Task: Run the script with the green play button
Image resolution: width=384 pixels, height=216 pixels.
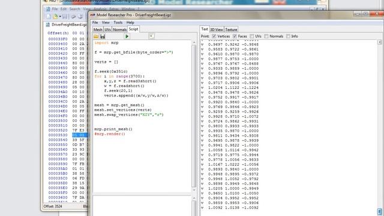Action: pos(127,37)
